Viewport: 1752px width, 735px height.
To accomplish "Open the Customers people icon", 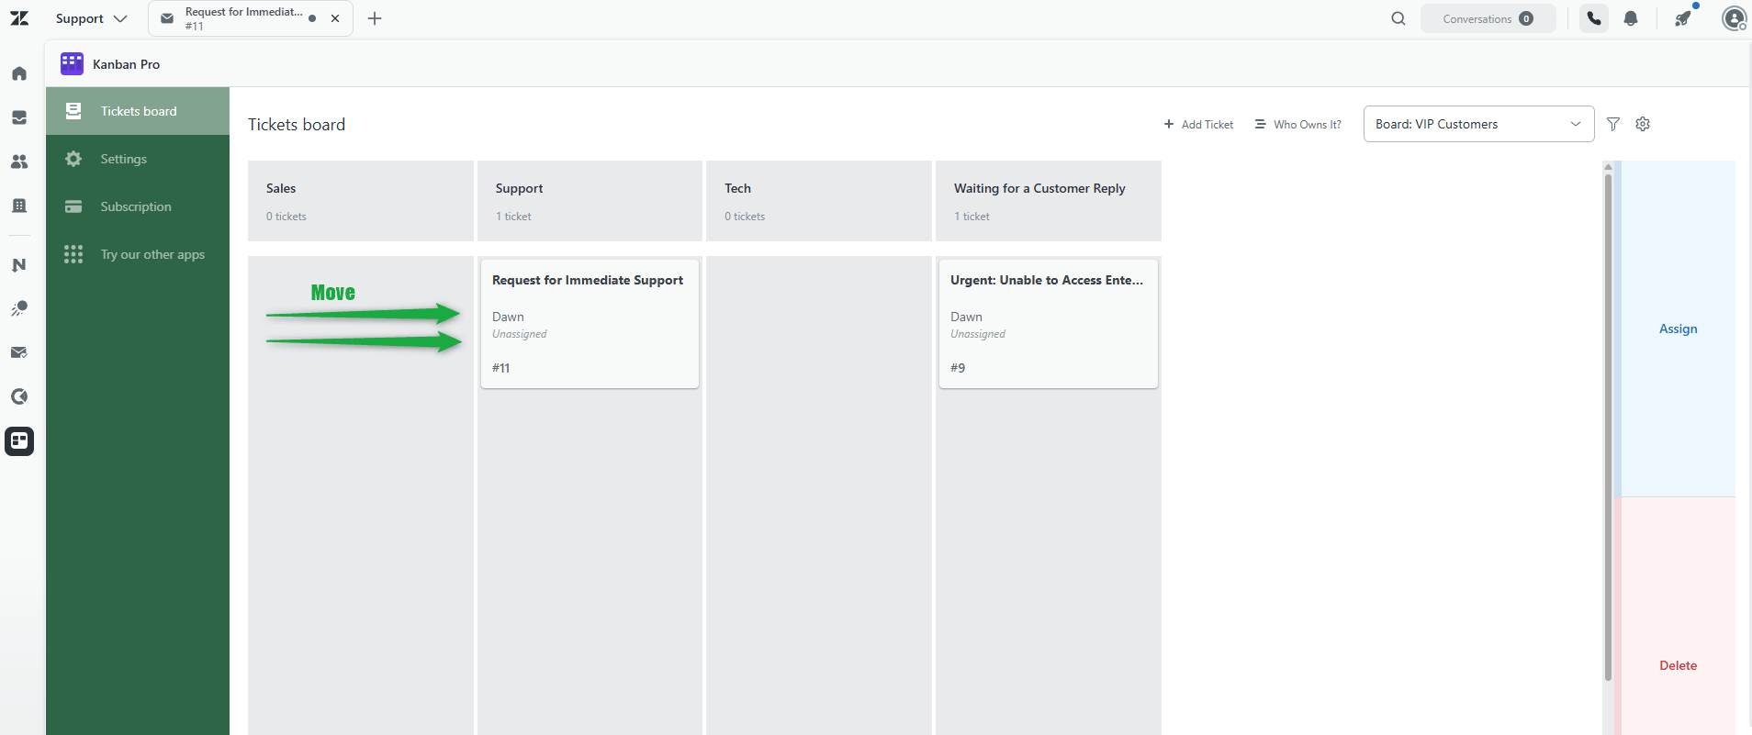I will [x=19, y=161].
